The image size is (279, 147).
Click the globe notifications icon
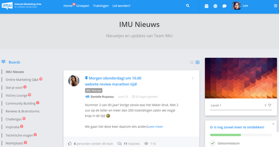tap(215, 6)
